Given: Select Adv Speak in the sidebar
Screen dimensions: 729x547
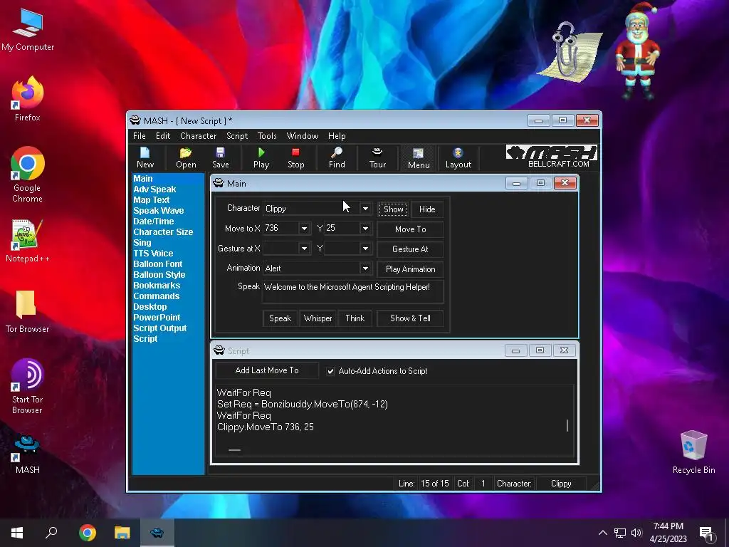Looking at the screenshot, I should pyautogui.click(x=154, y=189).
